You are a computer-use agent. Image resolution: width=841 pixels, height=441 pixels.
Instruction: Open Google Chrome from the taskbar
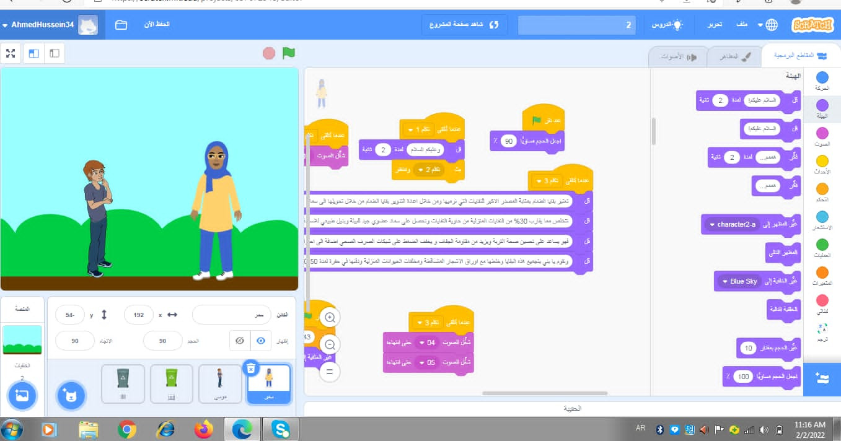point(127,429)
